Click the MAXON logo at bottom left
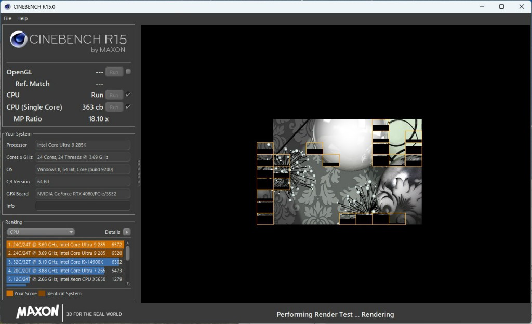The image size is (532, 324). pos(37,312)
